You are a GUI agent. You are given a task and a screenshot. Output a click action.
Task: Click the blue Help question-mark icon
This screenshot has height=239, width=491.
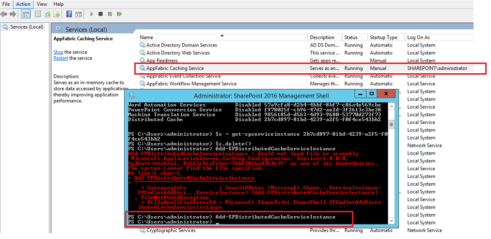pos(69,14)
